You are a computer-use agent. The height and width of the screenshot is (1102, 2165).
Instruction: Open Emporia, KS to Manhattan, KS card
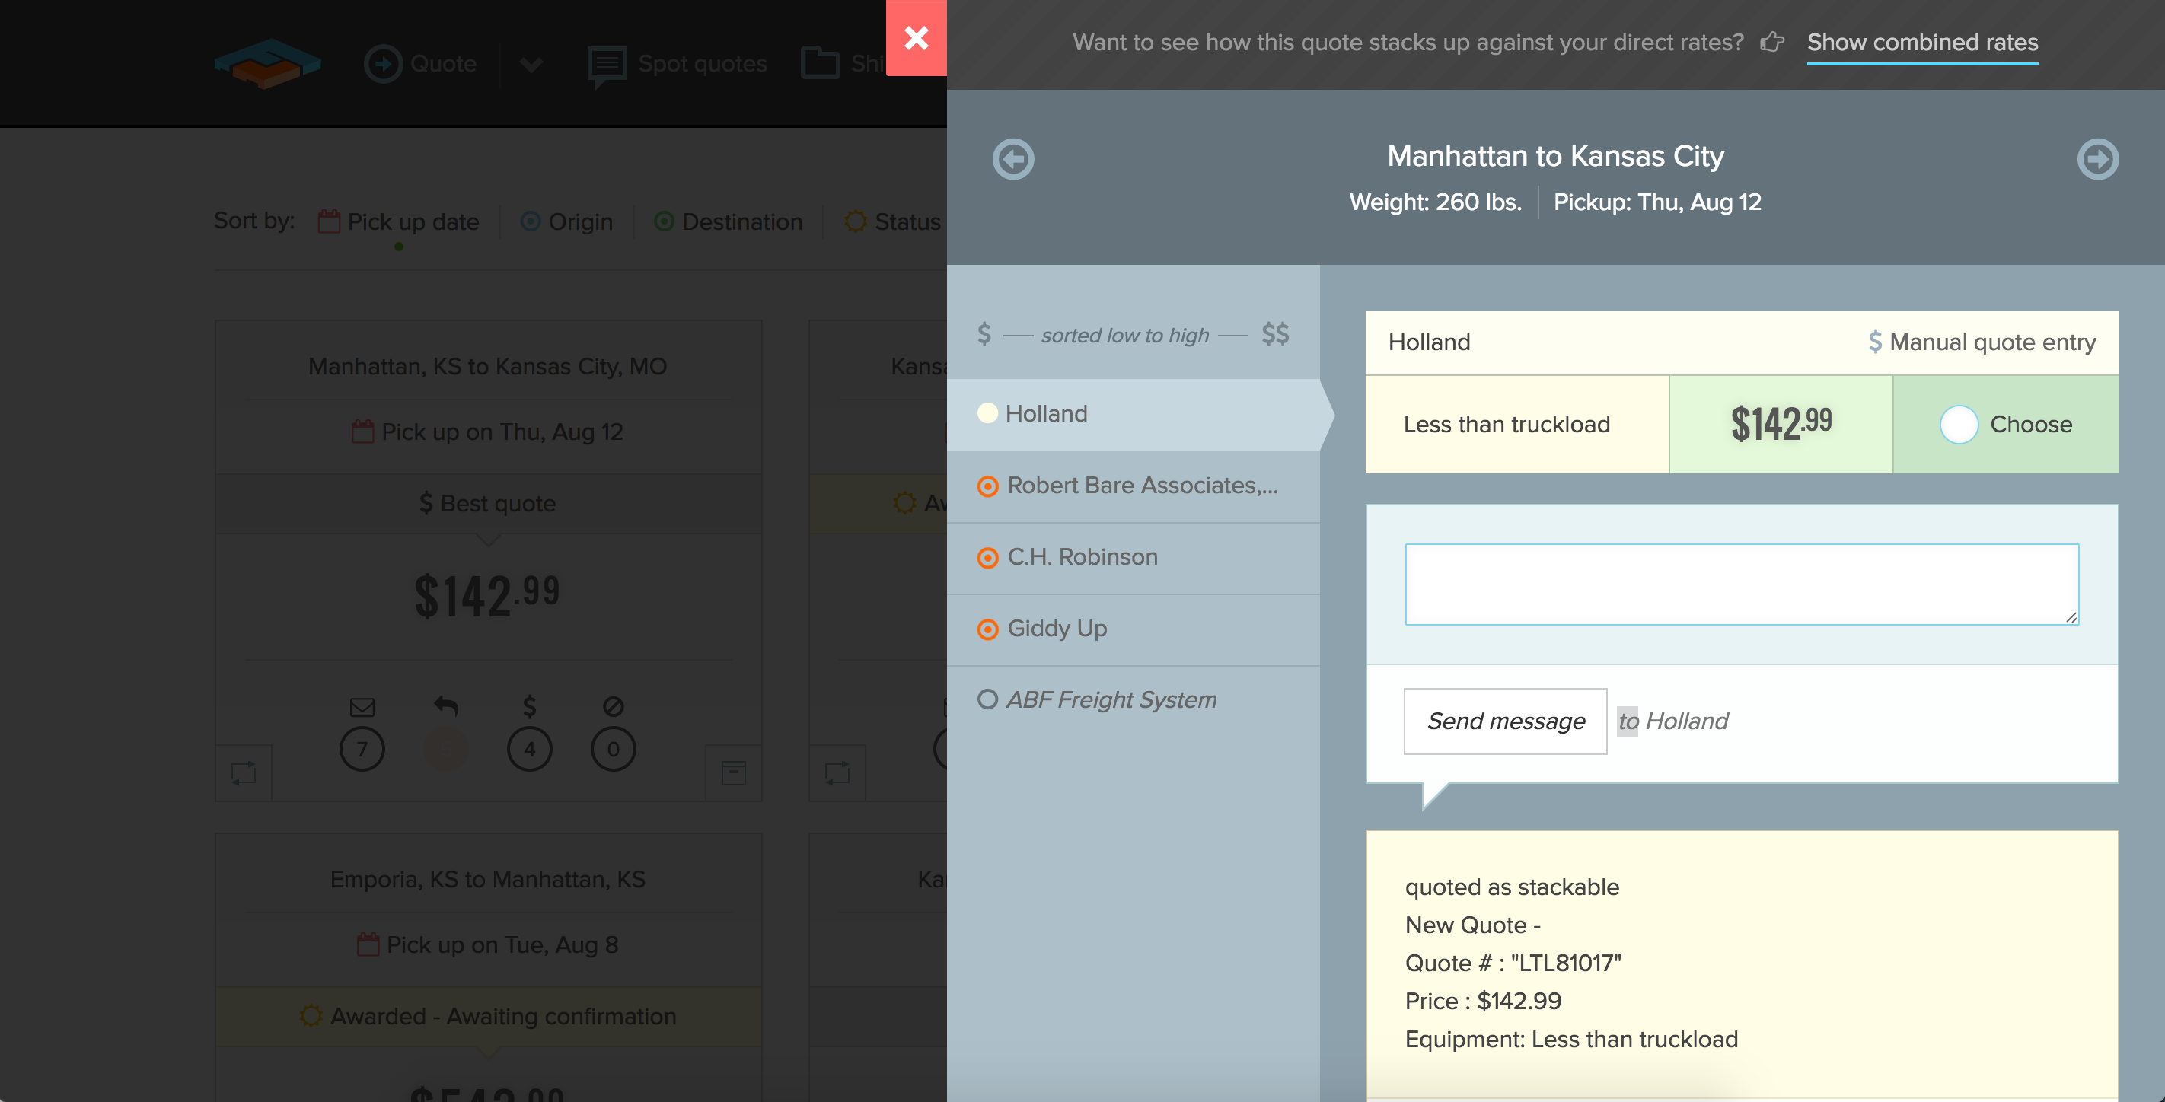(487, 880)
